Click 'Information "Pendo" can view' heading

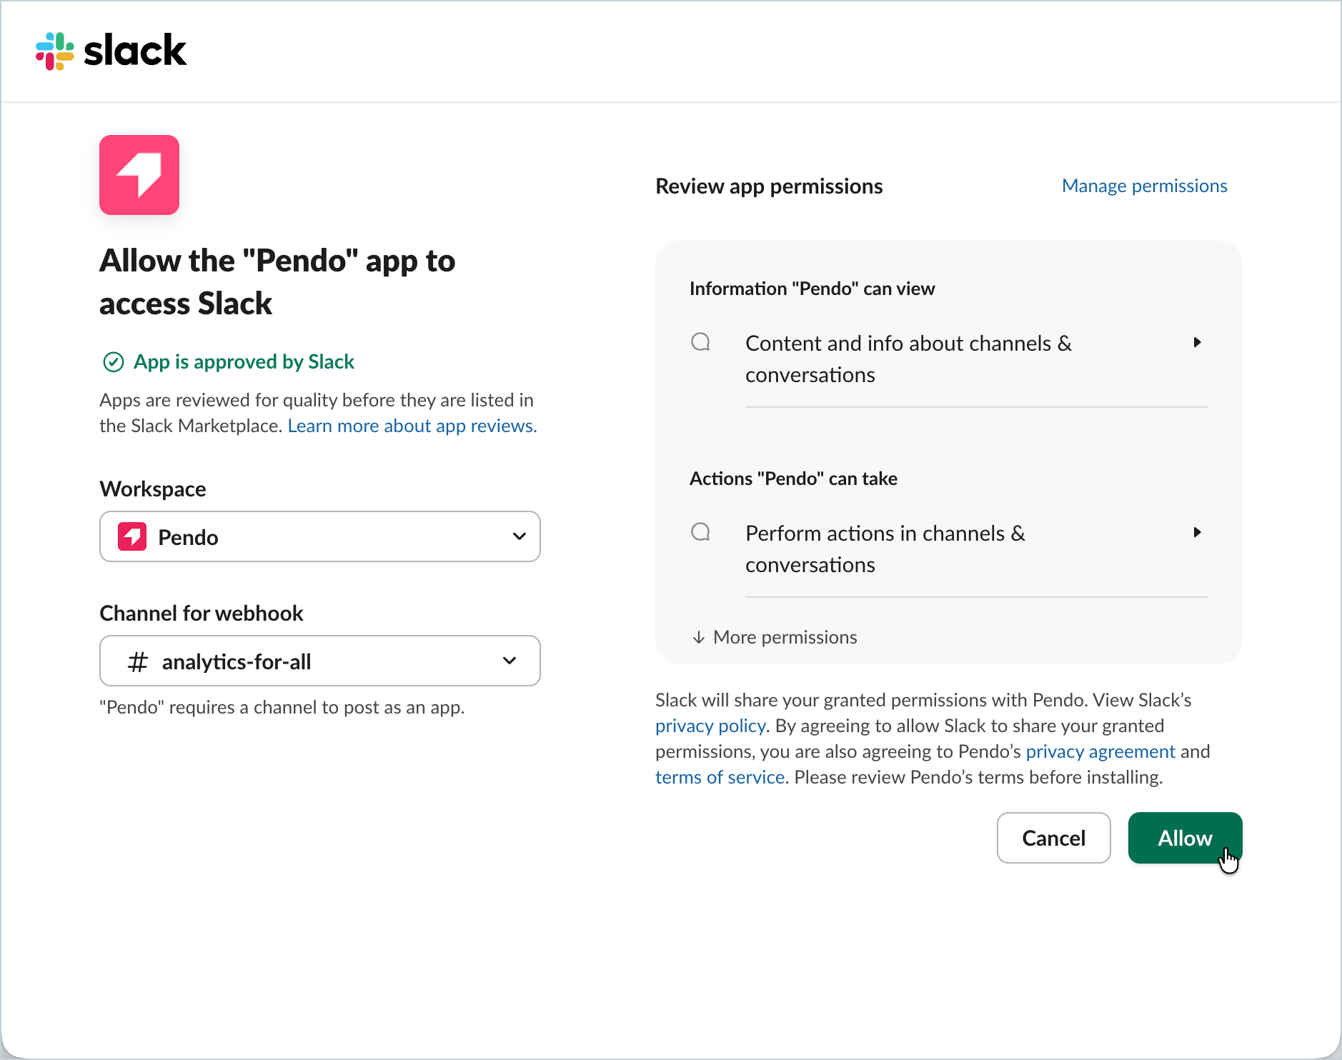click(x=812, y=289)
